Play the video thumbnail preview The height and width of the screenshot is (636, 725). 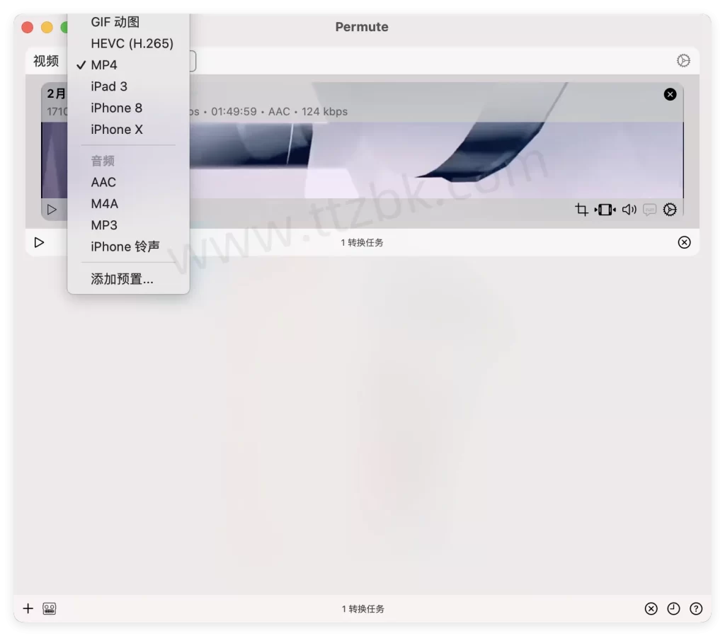coord(52,210)
